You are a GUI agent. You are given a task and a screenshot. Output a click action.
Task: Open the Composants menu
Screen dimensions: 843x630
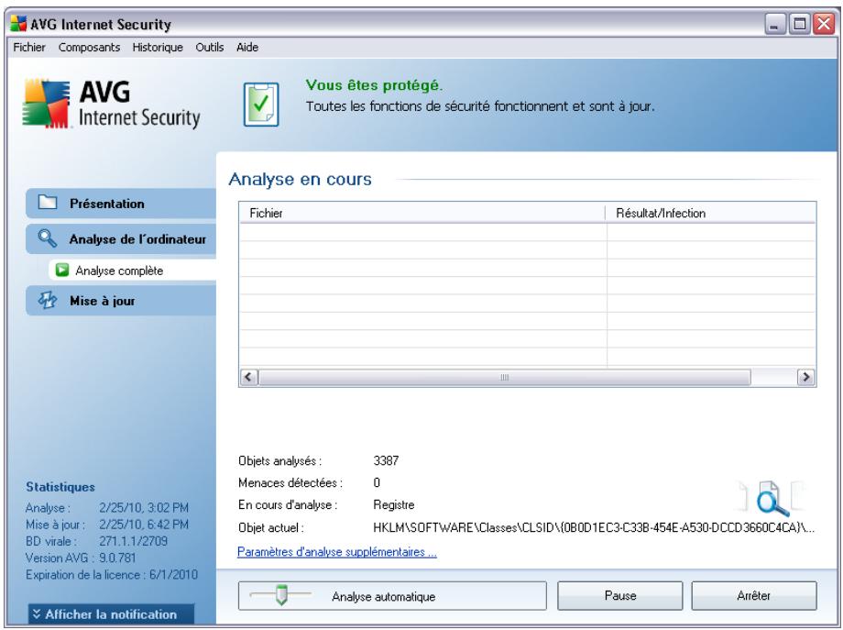[89, 48]
